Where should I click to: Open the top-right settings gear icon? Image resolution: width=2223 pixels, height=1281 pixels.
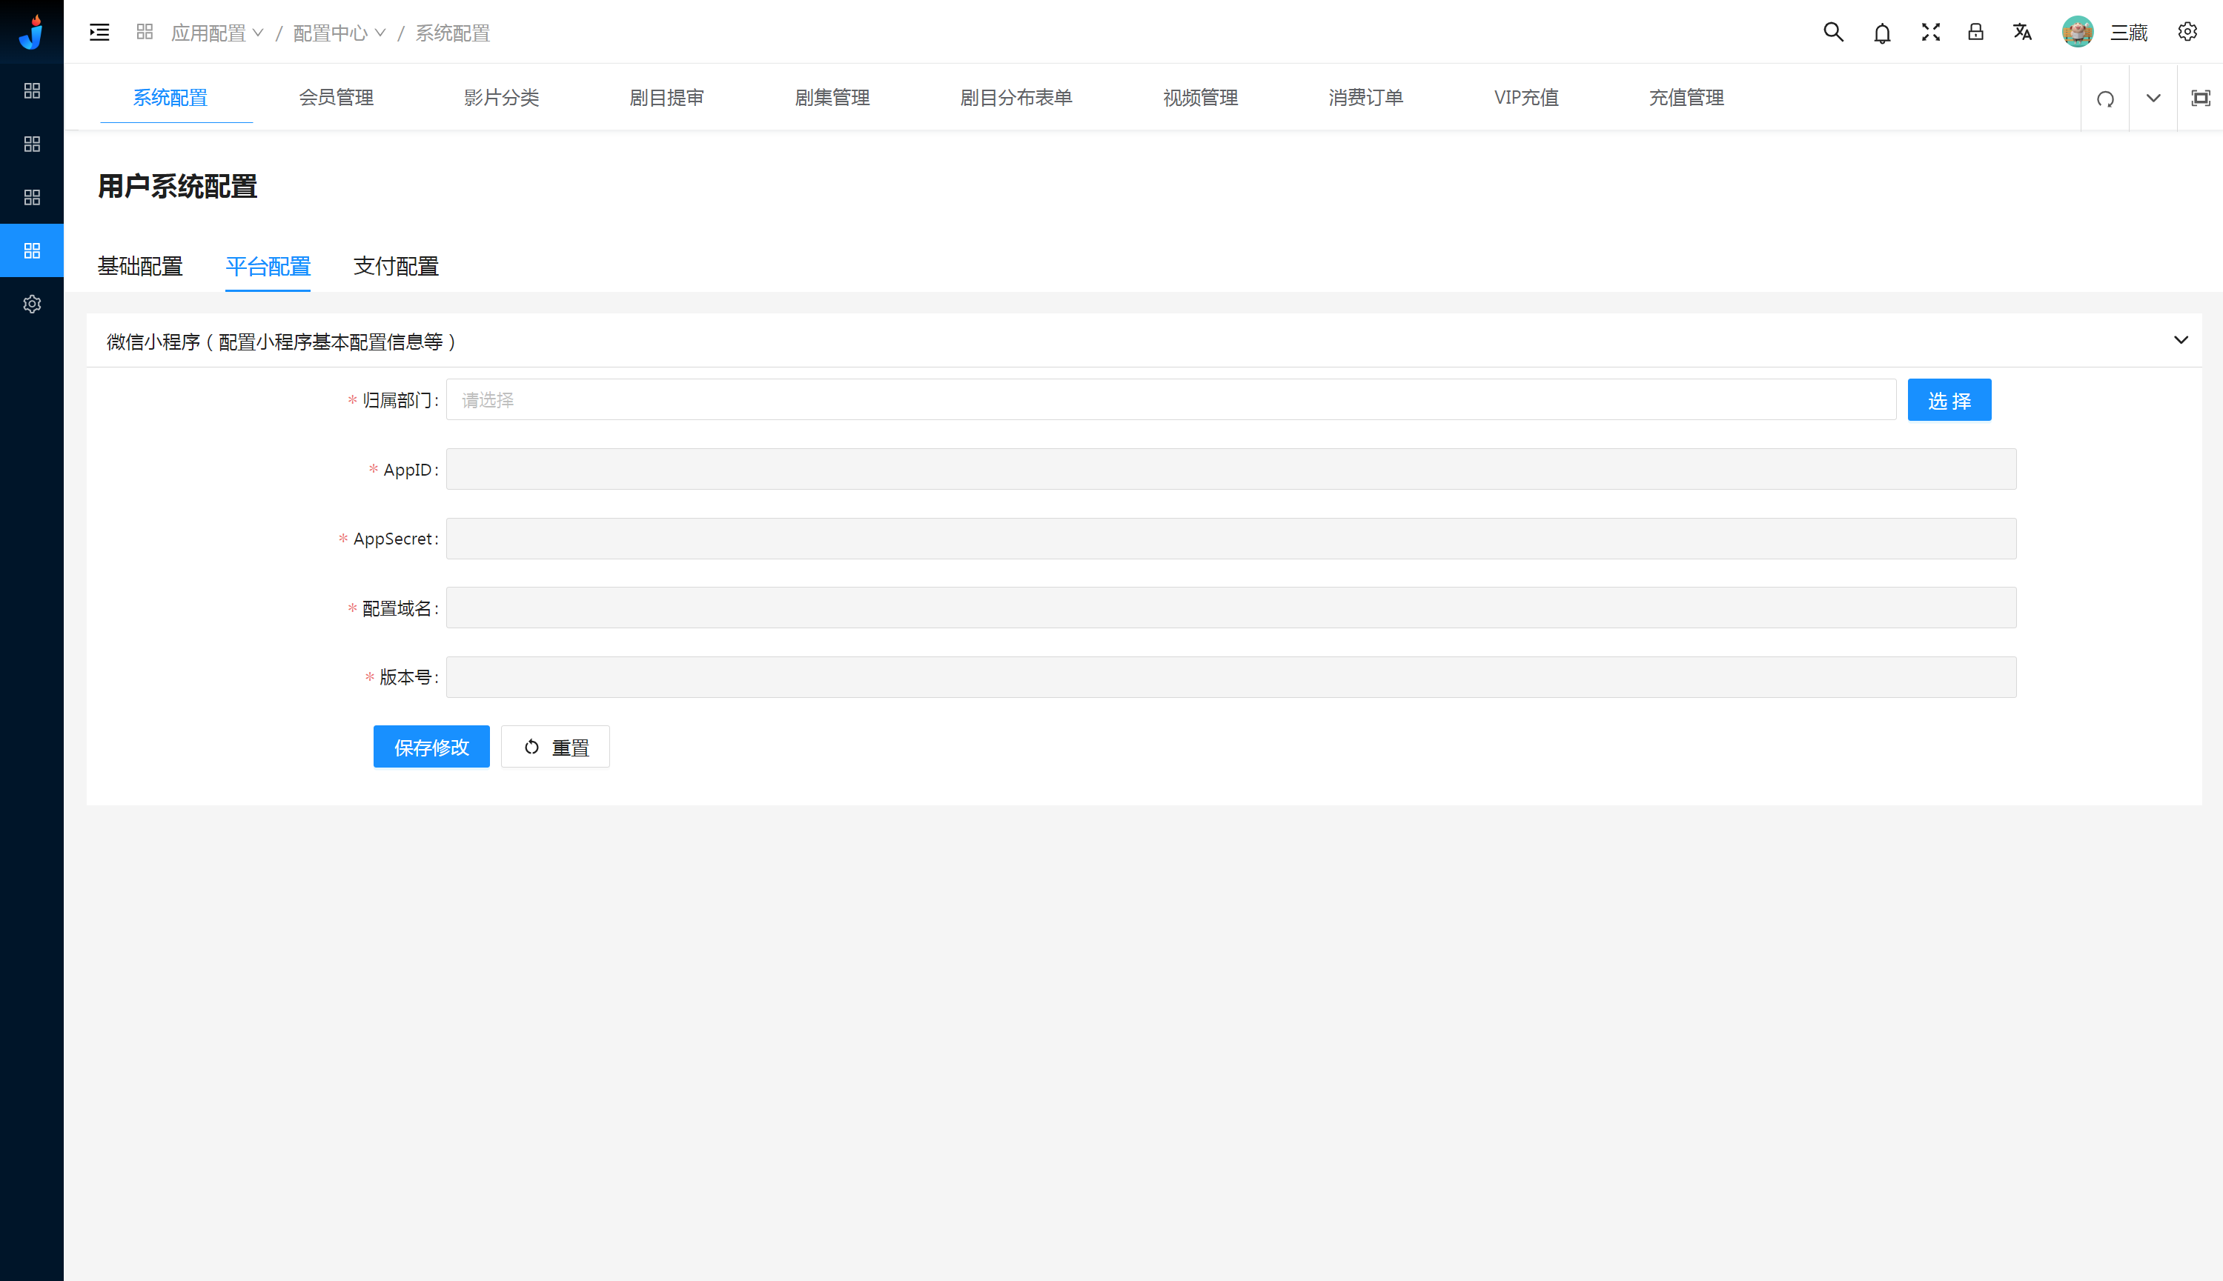pyautogui.click(x=2187, y=33)
